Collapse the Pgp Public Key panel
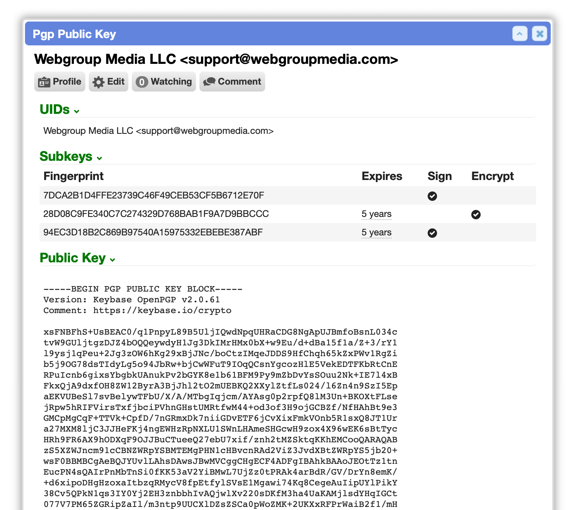Image resolution: width=578 pixels, height=510 pixels. tap(520, 34)
